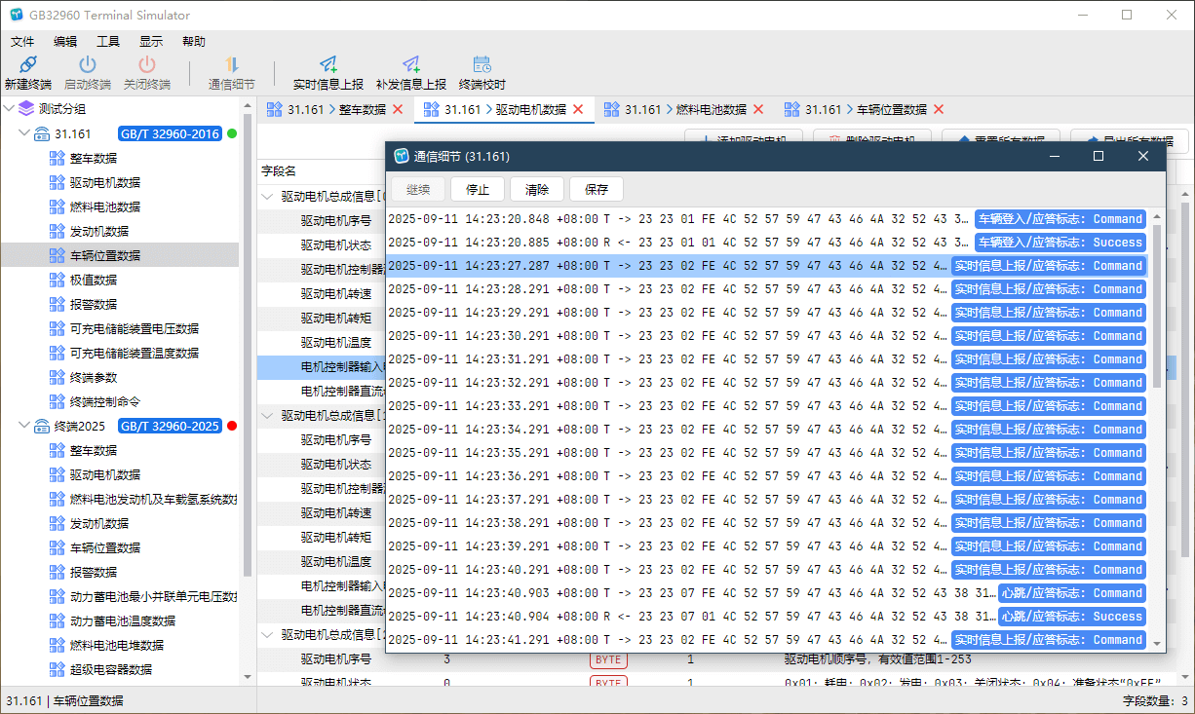Open the 帮助 menu
The image size is (1195, 714).
(194, 42)
